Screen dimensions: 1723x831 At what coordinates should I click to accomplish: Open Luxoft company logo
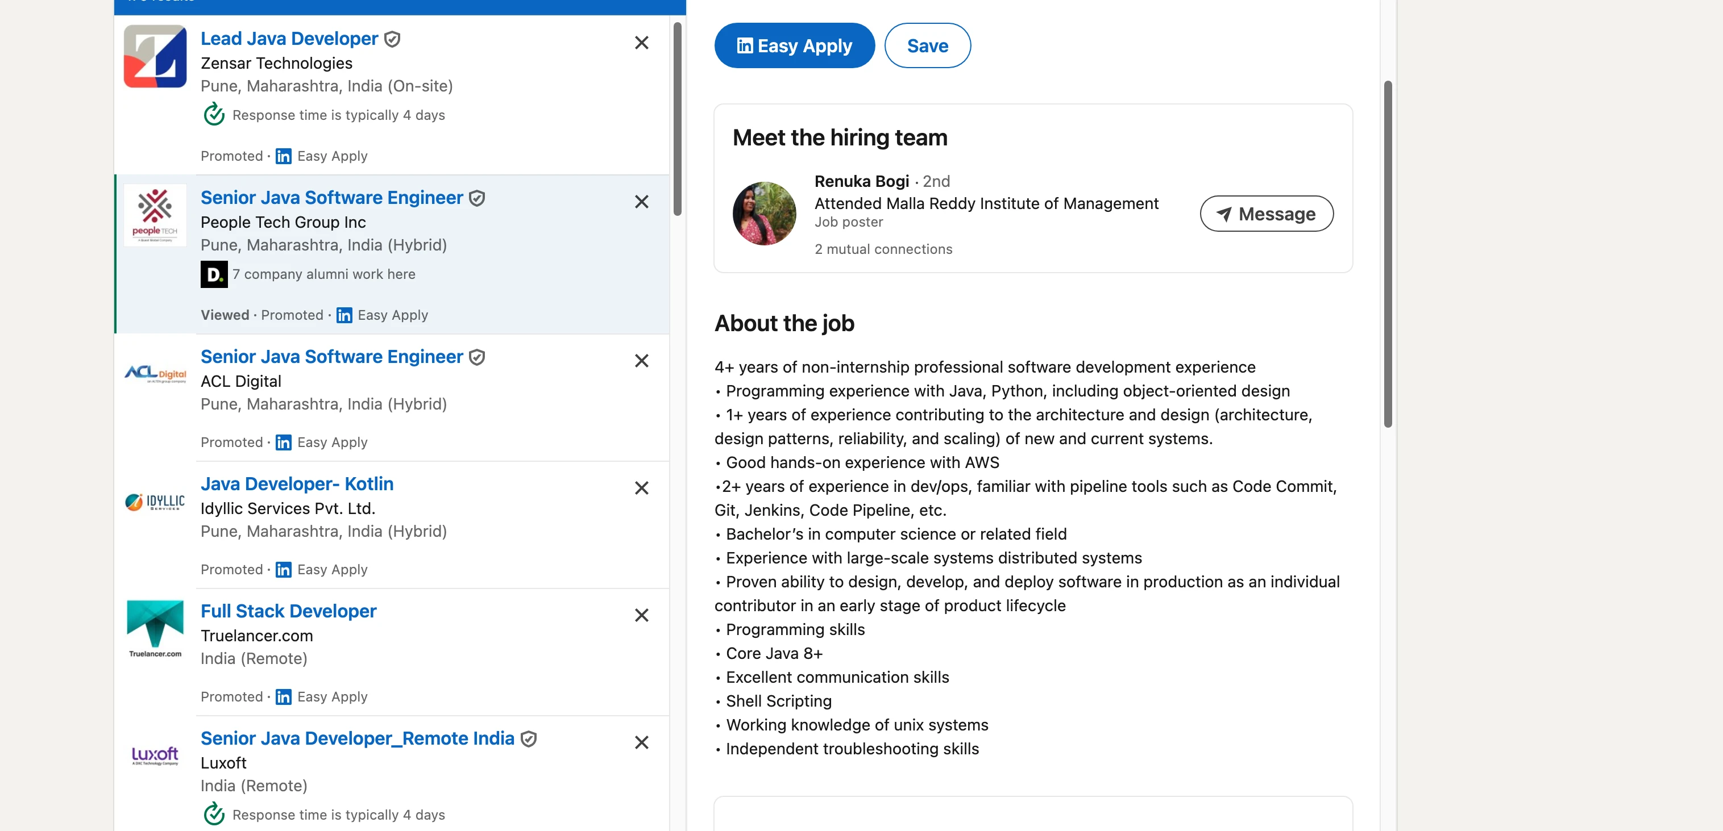[x=155, y=755]
